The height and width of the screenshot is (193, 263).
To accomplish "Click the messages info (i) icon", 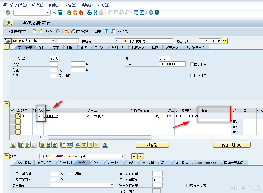I will 106,31.
